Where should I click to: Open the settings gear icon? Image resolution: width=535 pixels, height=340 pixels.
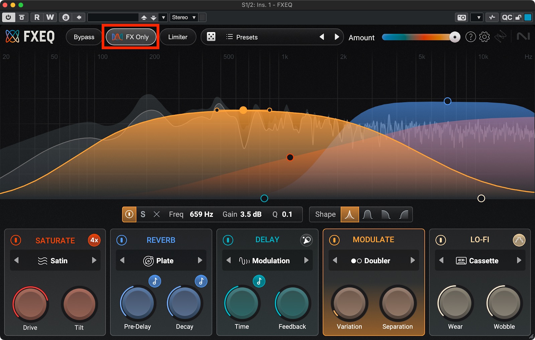coord(484,37)
